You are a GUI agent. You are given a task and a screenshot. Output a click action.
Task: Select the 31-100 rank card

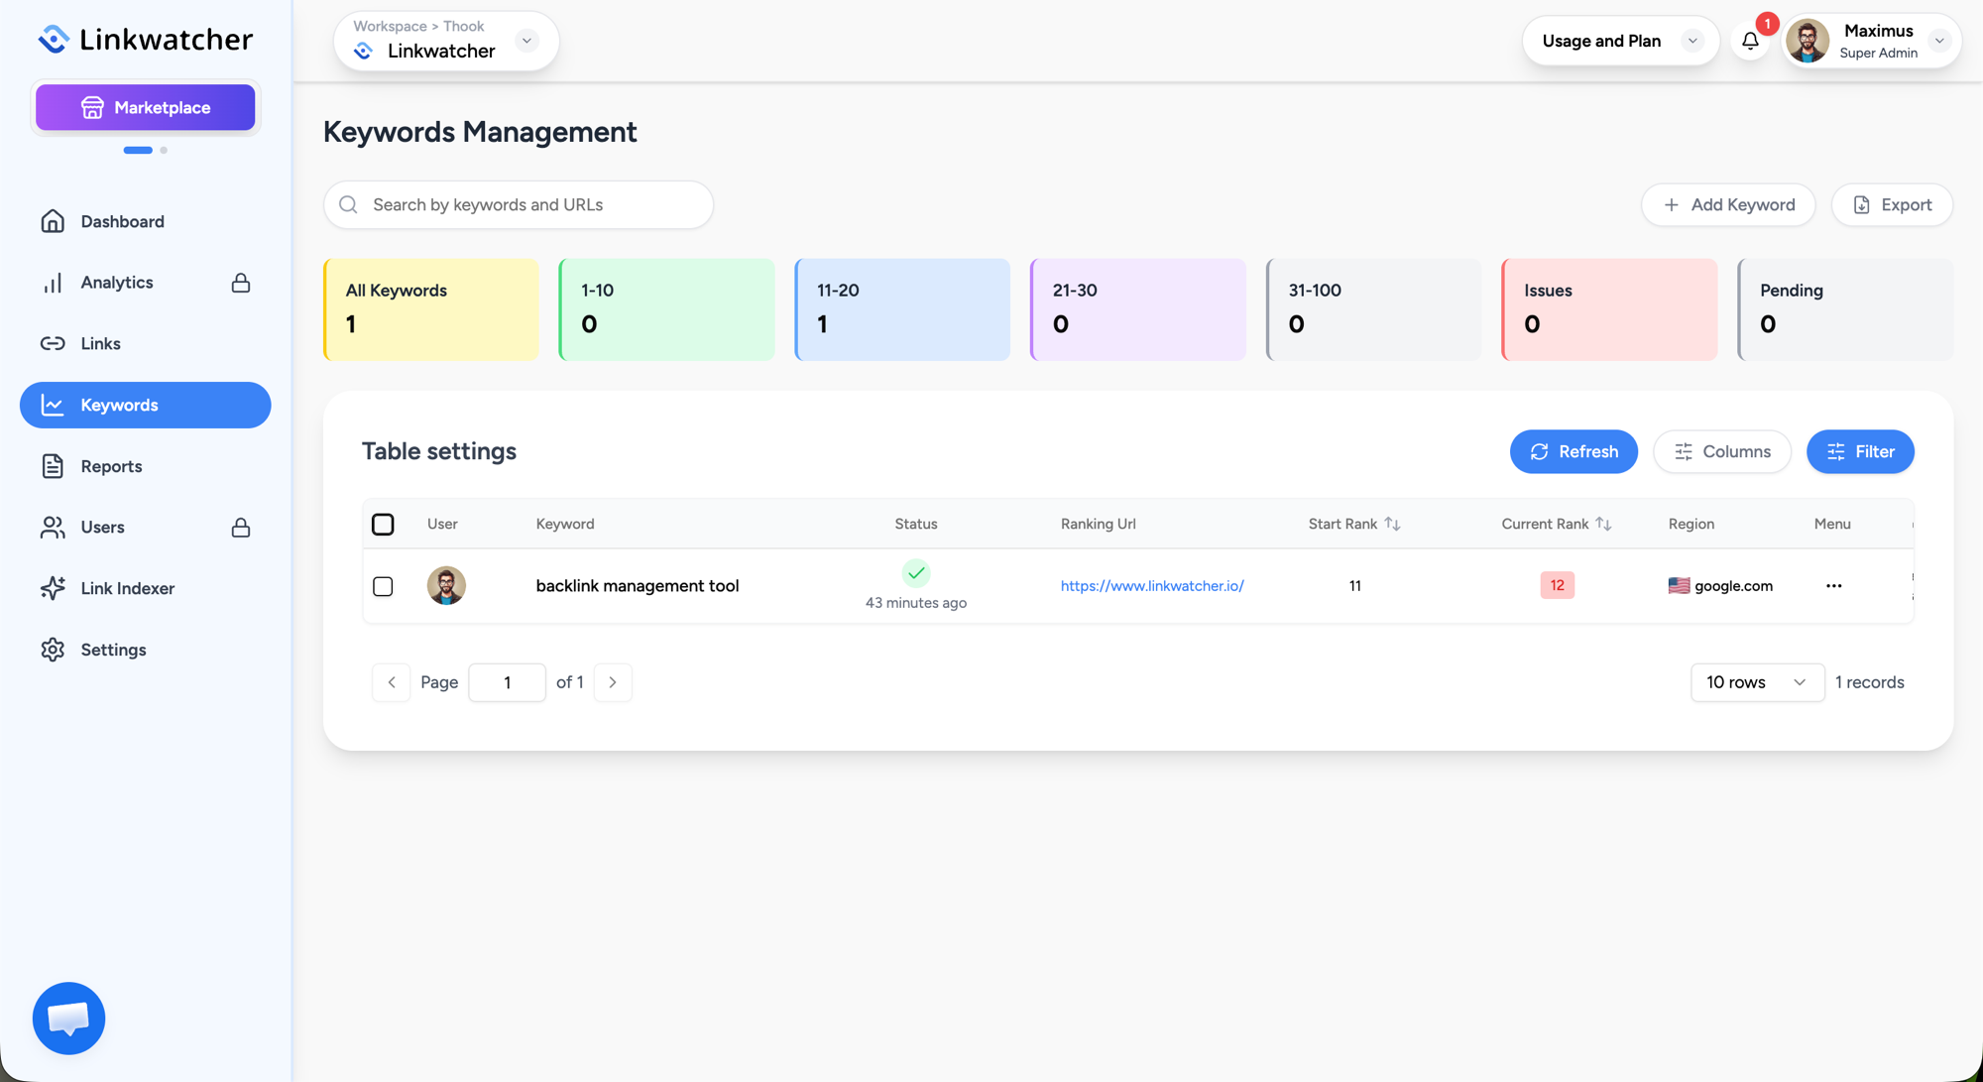point(1374,309)
